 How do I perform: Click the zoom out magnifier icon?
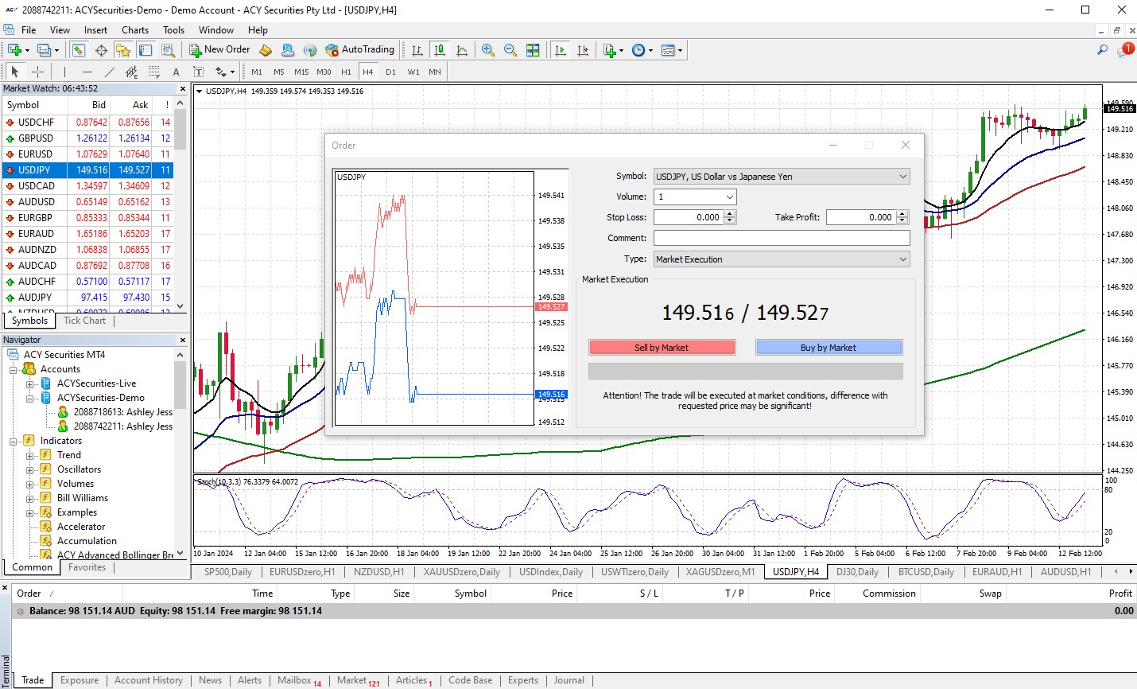coord(510,50)
